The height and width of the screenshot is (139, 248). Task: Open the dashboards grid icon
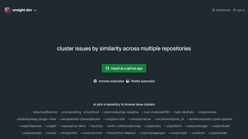214,10
